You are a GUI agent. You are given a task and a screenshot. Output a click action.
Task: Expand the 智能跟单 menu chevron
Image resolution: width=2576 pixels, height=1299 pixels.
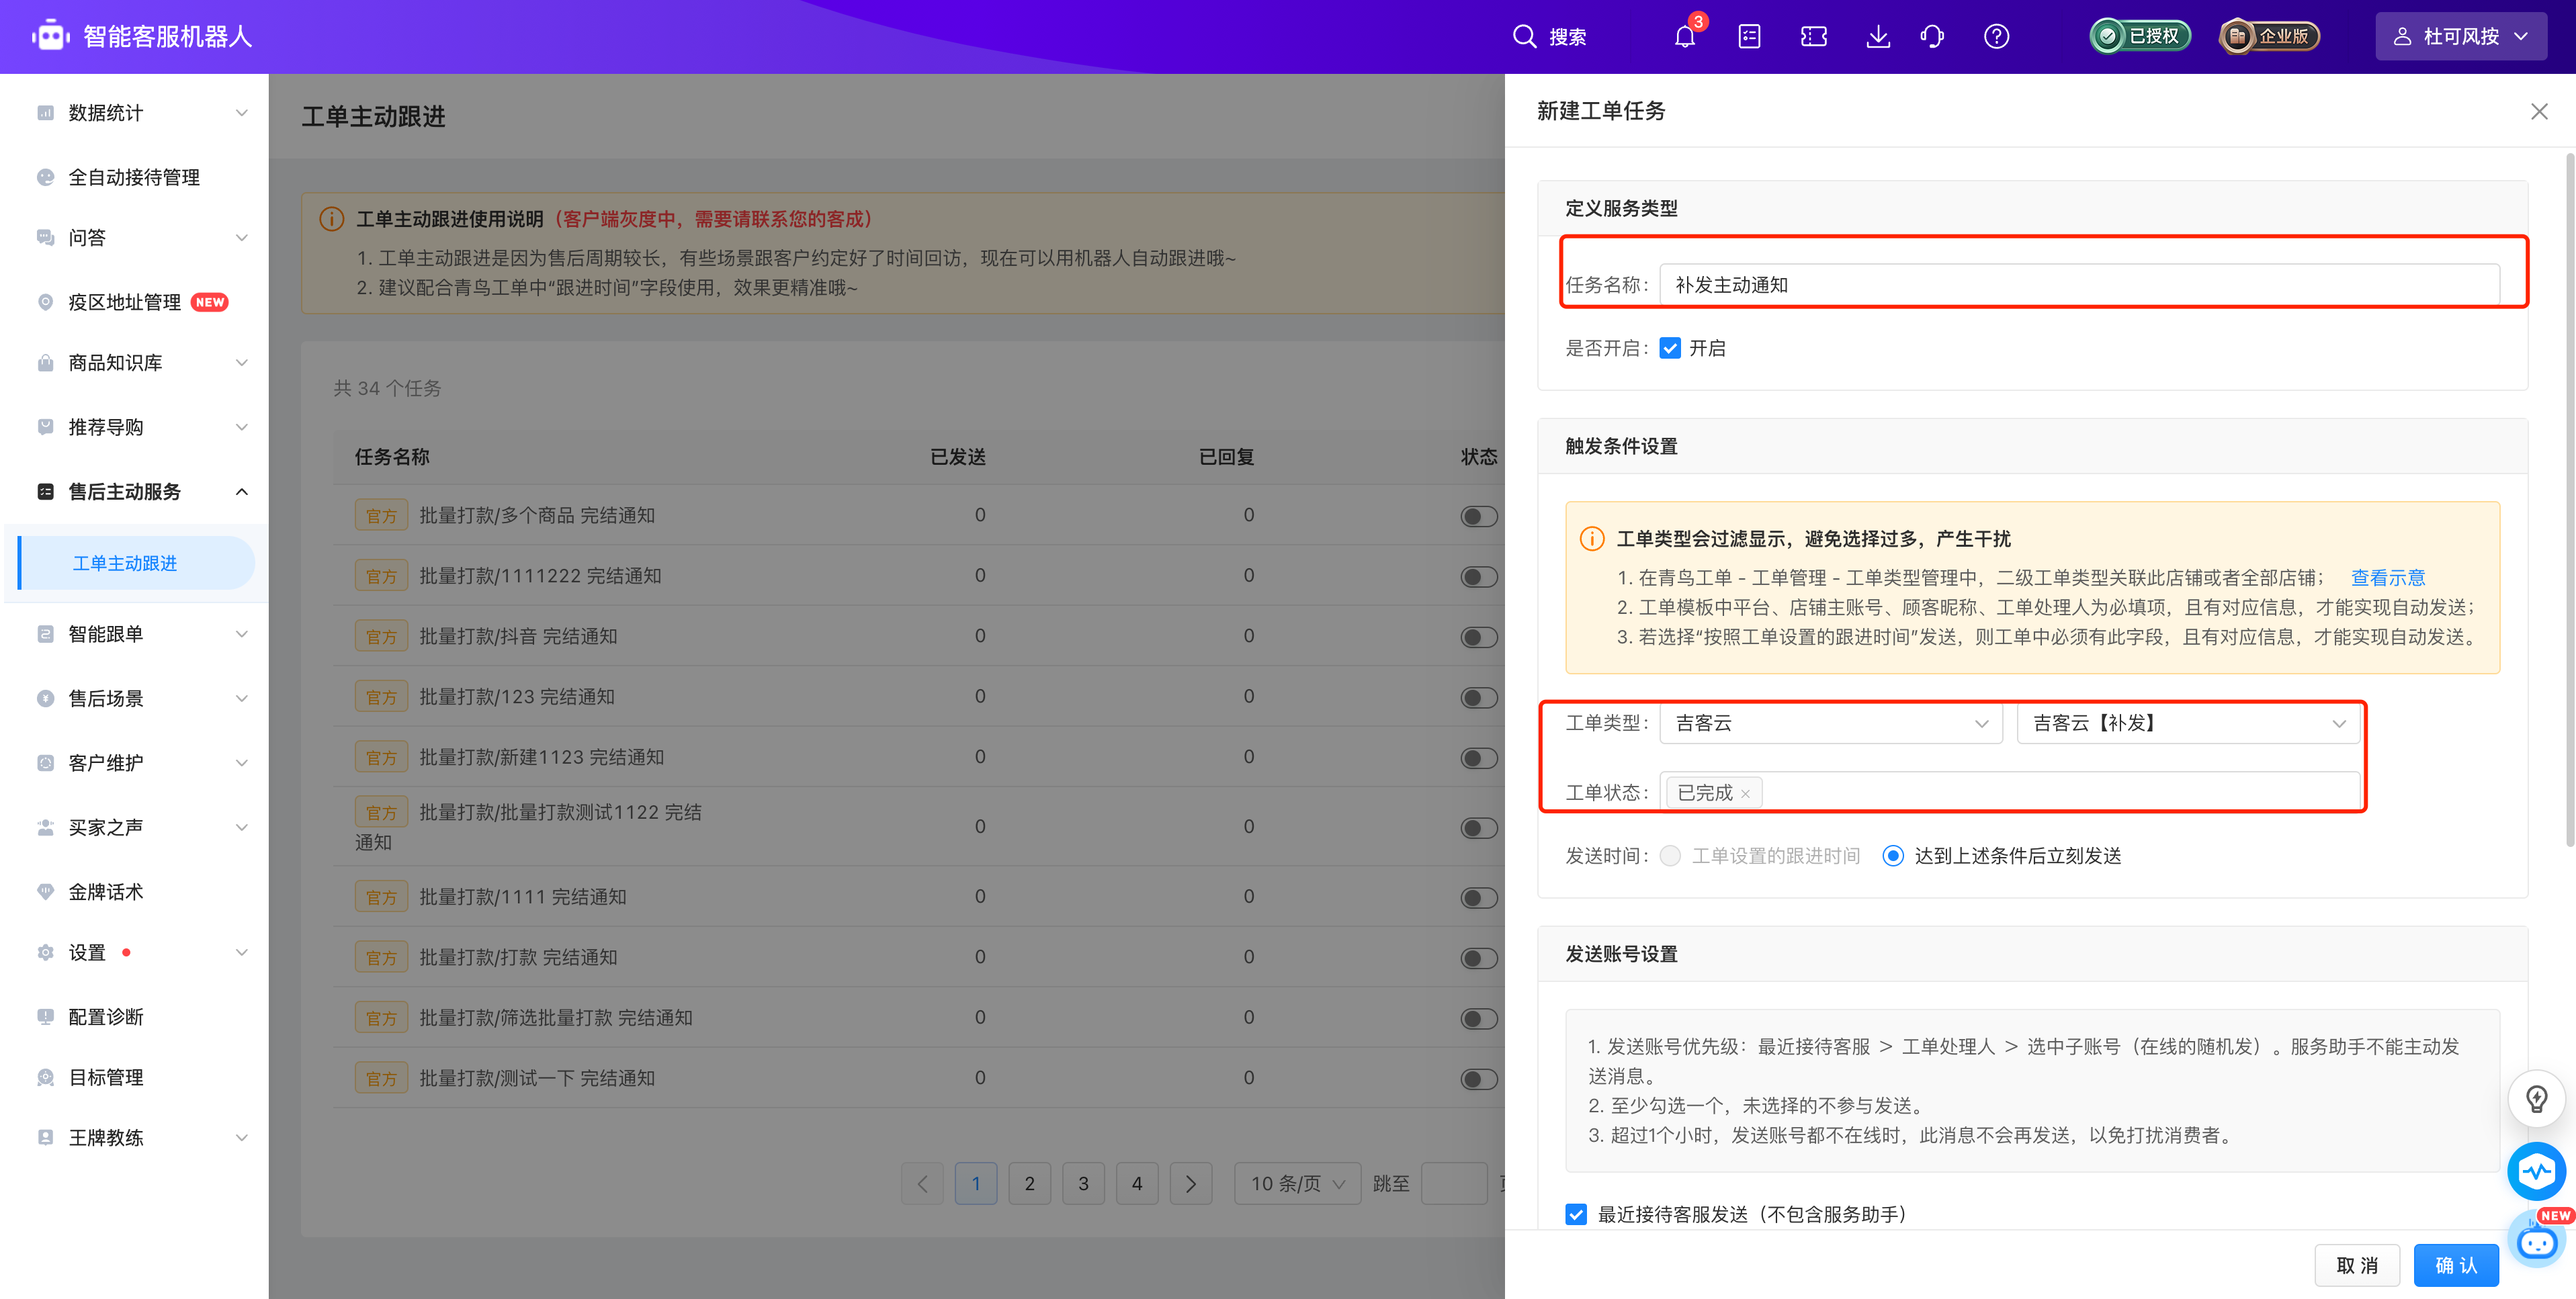[x=241, y=634]
